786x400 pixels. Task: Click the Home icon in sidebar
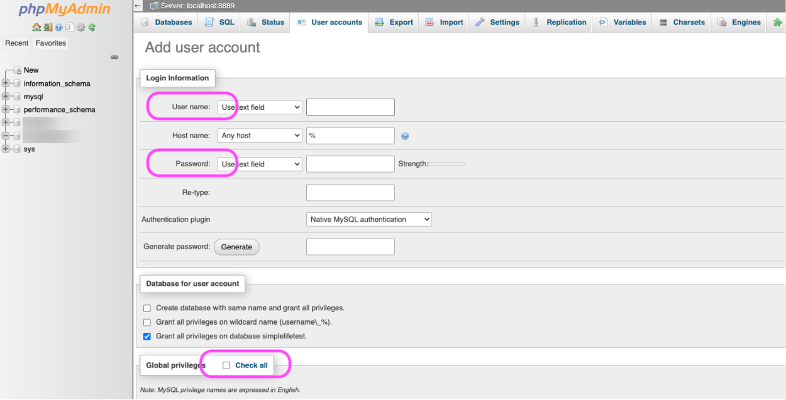(x=36, y=28)
